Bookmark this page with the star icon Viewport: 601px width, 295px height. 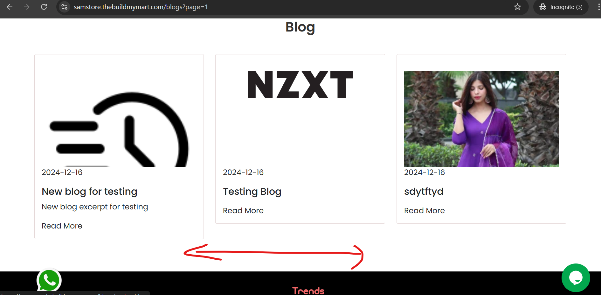[517, 7]
